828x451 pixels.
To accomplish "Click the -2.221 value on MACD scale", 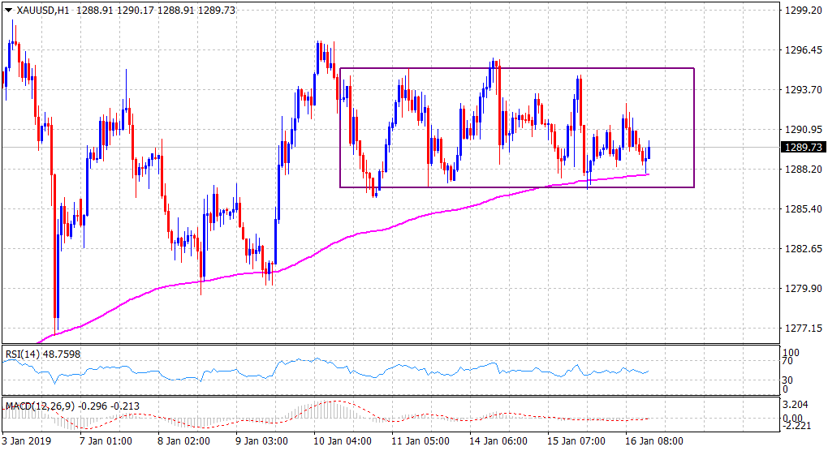I will [x=797, y=424].
